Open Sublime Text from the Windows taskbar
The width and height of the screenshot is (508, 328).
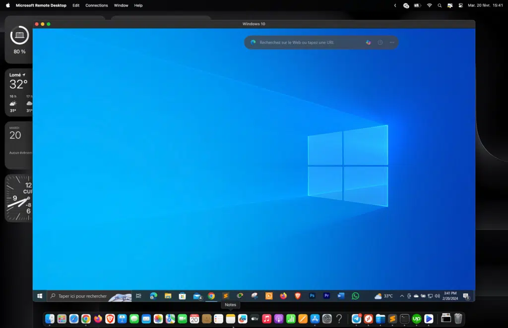(x=226, y=296)
